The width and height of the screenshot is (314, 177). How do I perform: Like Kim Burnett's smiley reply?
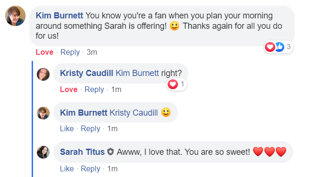coord(67,128)
